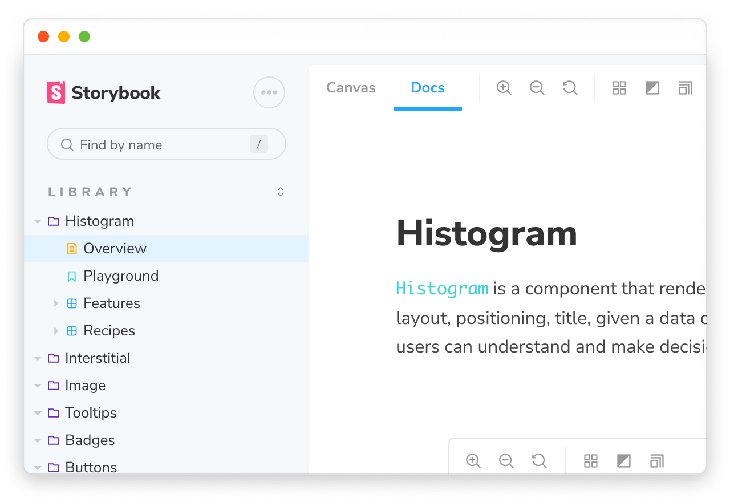Click the Badges folder label
The width and height of the screenshot is (730, 502).
coord(90,440)
